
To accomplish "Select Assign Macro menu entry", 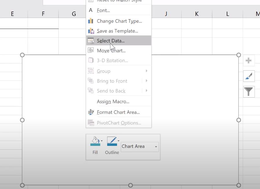I will click(113, 102).
